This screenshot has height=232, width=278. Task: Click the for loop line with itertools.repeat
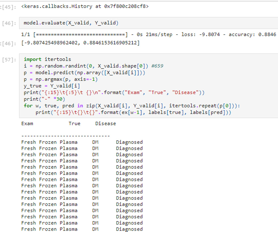coord(132,106)
